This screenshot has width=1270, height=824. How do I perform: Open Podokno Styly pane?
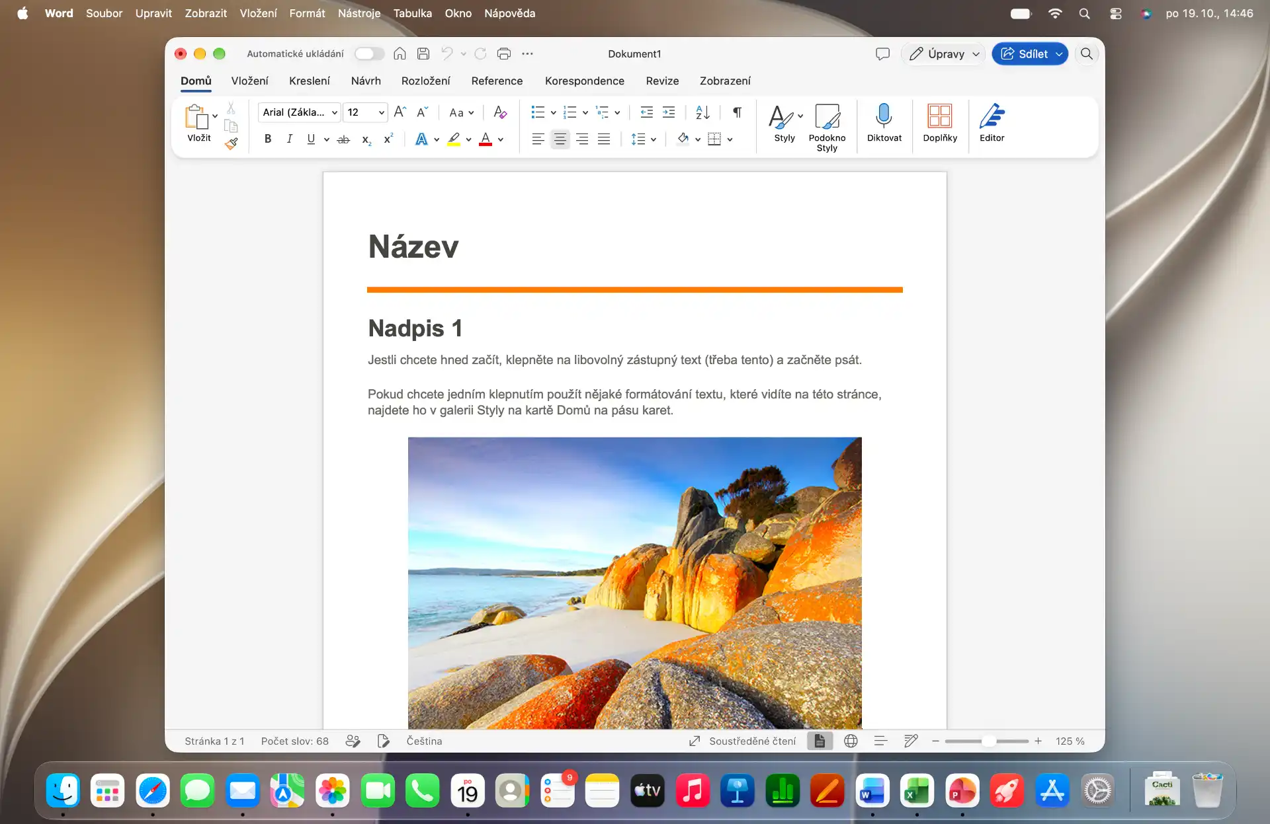click(x=827, y=129)
